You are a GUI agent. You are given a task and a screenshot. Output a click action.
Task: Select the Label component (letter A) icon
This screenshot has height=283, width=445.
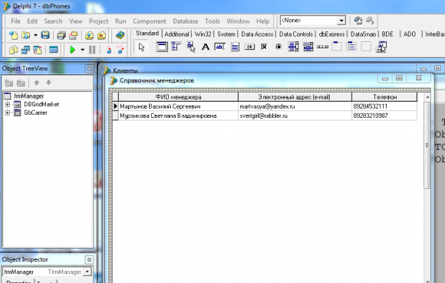(206, 47)
